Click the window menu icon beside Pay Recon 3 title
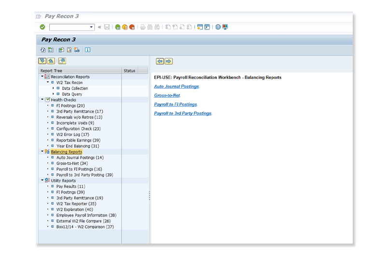Screen dimensions: 386x257 pyautogui.click(x=39, y=16)
